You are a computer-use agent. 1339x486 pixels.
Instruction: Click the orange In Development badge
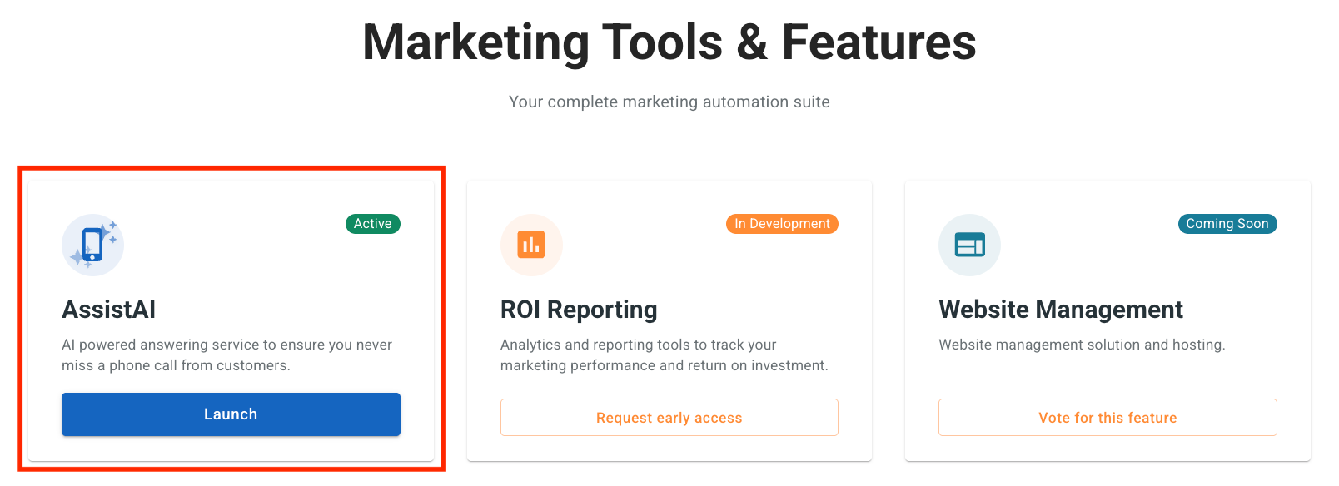point(782,224)
